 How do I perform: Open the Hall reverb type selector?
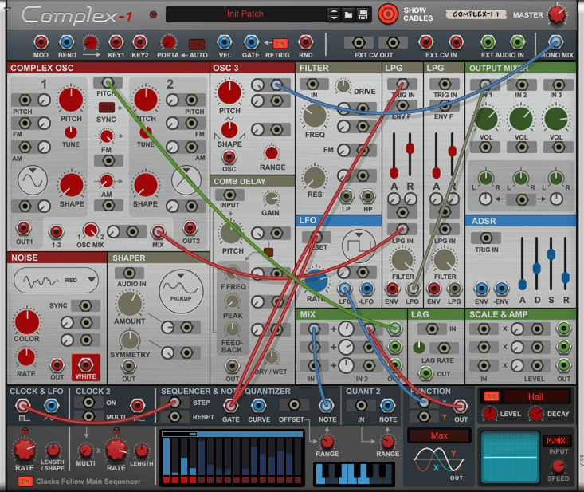point(536,396)
